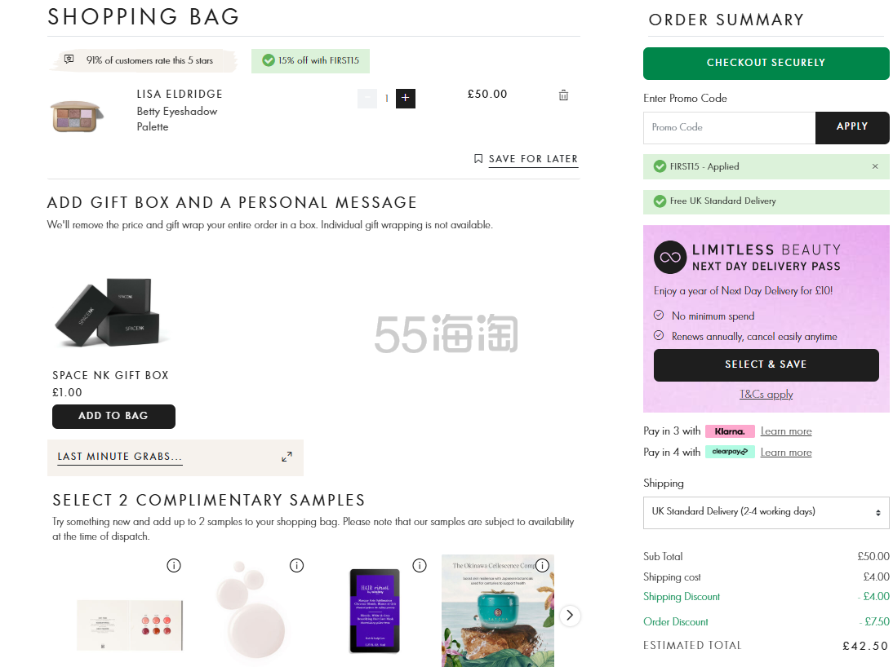This screenshot has height=667, width=893.
Task: Open the T&Cs apply link
Action: click(x=766, y=395)
